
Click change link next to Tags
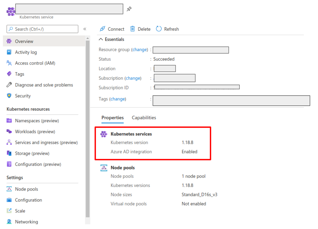[x=118, y=99]
